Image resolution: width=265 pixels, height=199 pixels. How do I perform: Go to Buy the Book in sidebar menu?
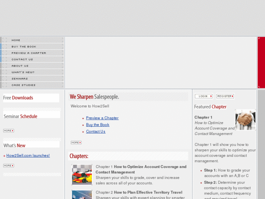coord(32,46)
